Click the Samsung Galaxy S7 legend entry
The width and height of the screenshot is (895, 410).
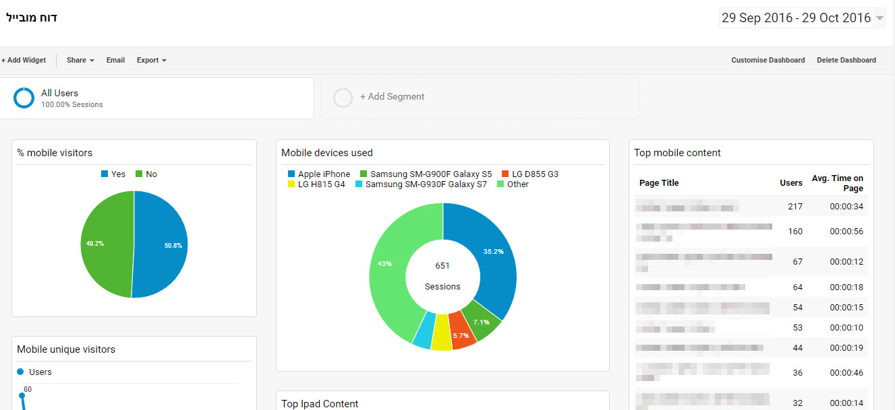pyautogui.click(x=421, y=184)
